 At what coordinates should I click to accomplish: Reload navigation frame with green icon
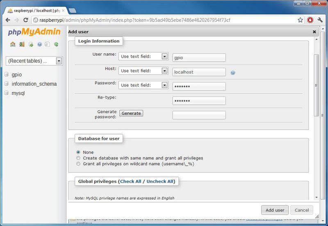click(56, 44)
